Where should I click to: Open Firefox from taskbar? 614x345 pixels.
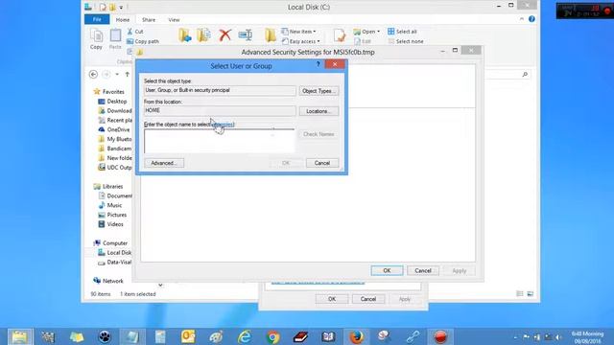356,336
